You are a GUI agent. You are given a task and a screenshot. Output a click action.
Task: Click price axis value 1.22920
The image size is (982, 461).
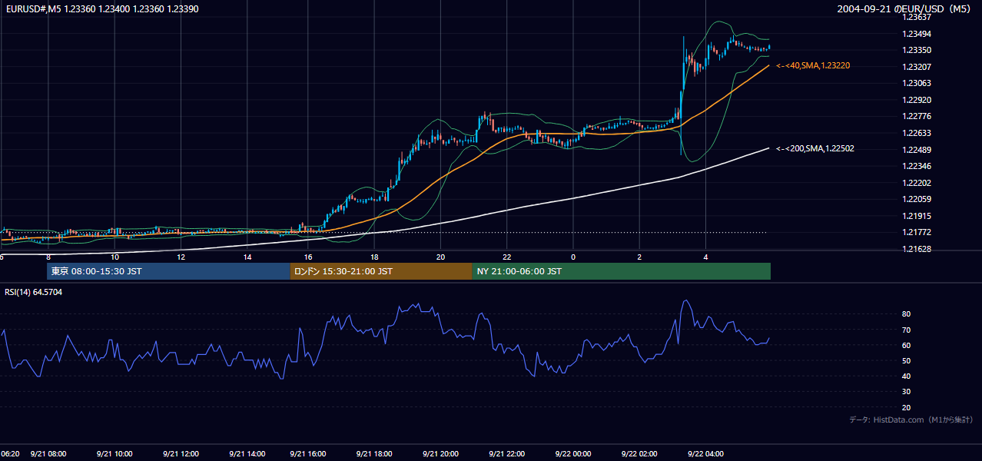917,100
